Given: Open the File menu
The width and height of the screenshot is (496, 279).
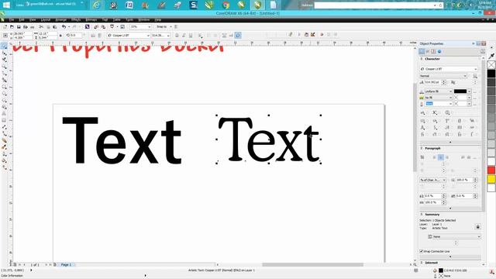Looking at the screenshot, I should tap(12, 19).
